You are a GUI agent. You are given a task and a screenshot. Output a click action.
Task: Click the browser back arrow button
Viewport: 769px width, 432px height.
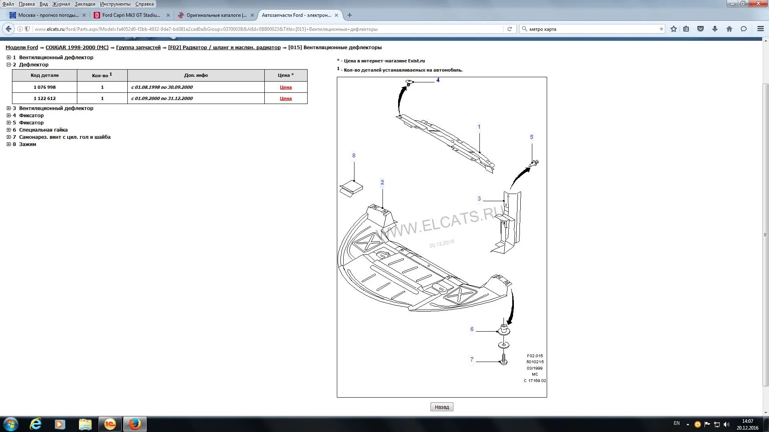8,29
